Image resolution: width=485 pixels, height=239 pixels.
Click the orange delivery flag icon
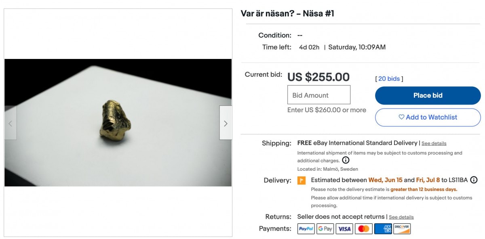point(302,180)
